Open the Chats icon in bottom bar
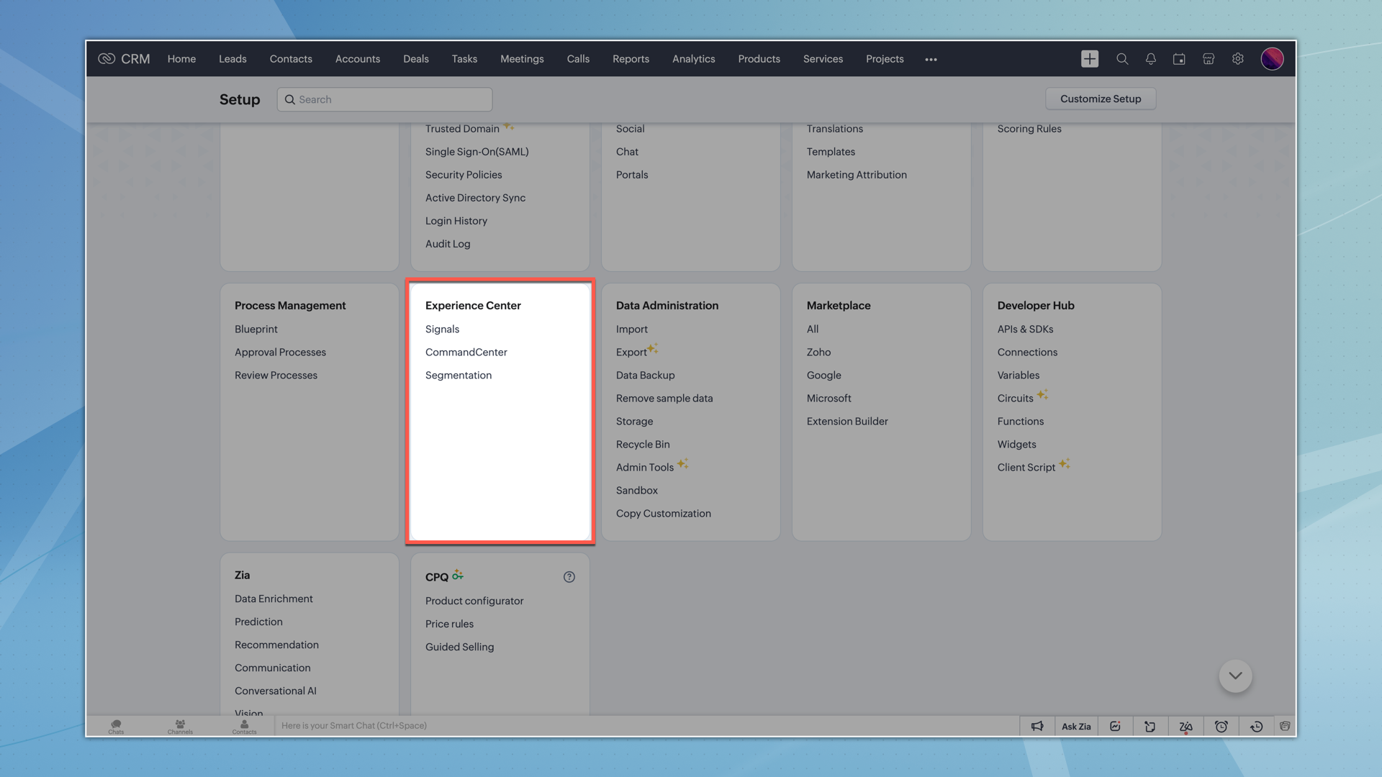The width and height of the screenshot is (1382, 777). (x=116, y=726)
